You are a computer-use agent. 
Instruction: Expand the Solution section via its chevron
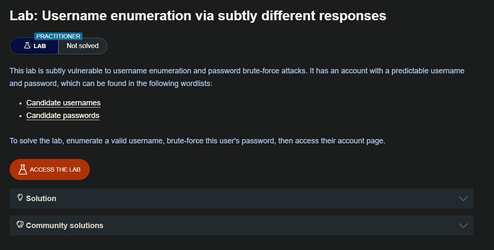[463, 199]
